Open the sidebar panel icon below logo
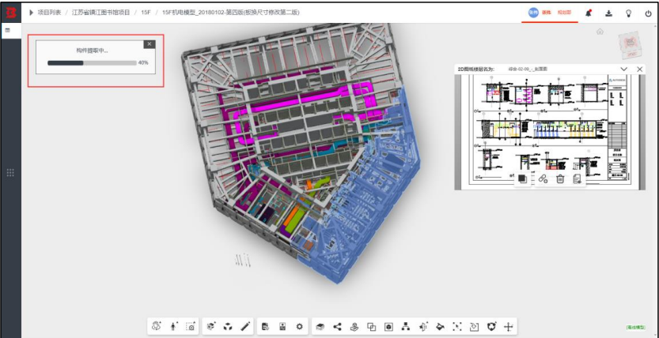Viewport: 659px width, 338px height. [8, 30]
